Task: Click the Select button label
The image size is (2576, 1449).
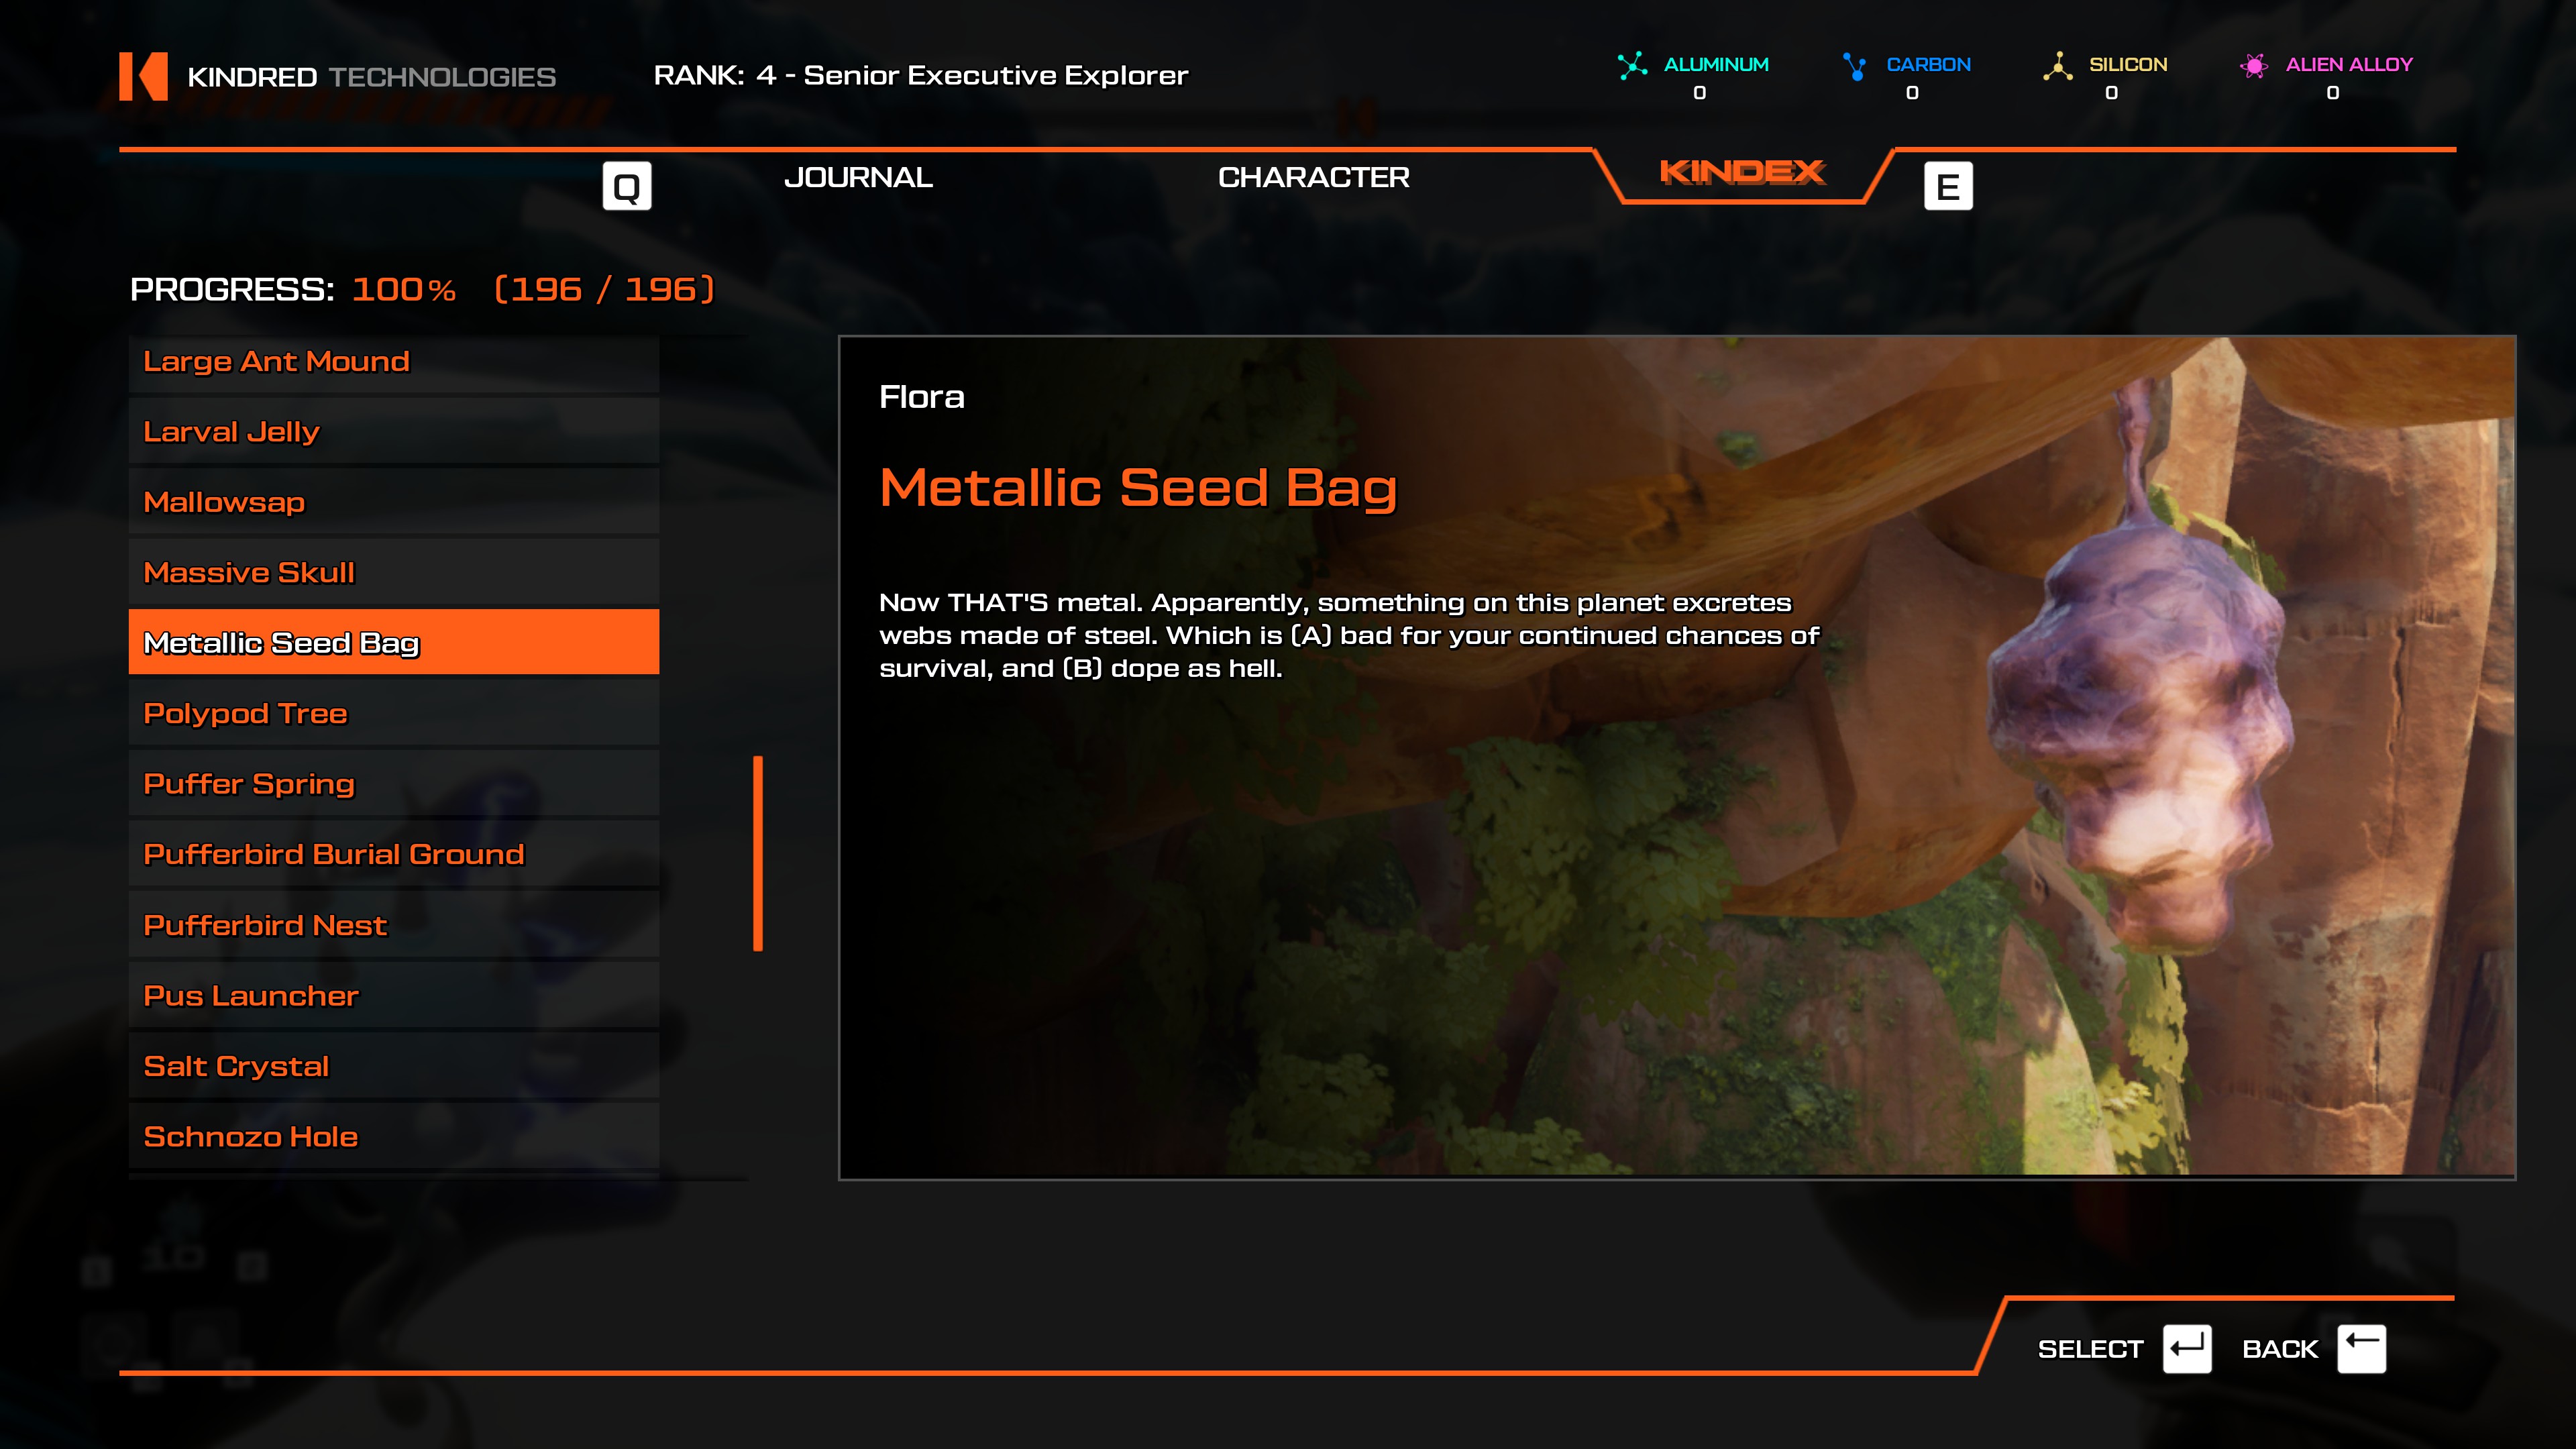Action: (x=2090, y=1349)
